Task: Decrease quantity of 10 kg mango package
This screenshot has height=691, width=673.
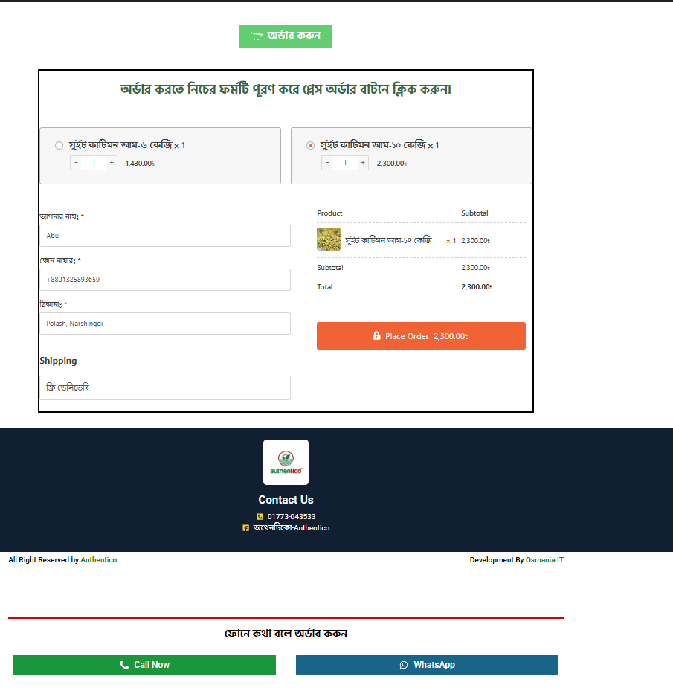Action: tap(327, 163)
